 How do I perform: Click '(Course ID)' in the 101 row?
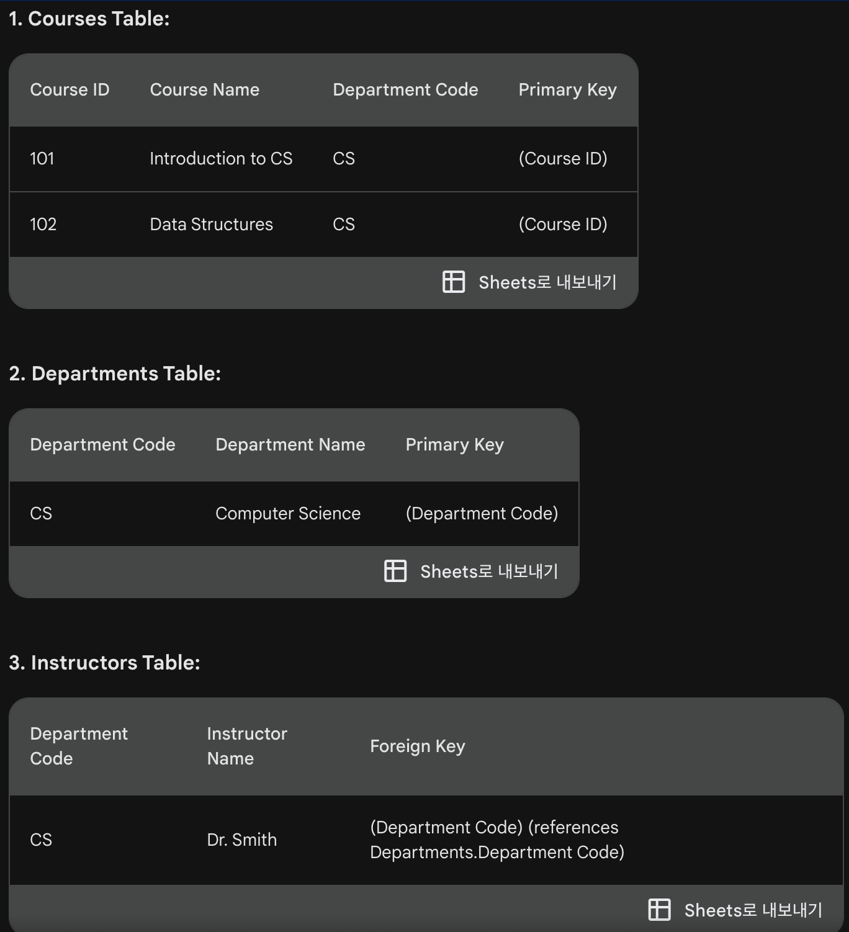(x=563, y=159)
